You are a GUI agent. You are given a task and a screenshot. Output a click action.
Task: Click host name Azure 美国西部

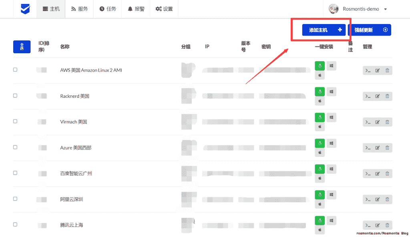point(76,148)
